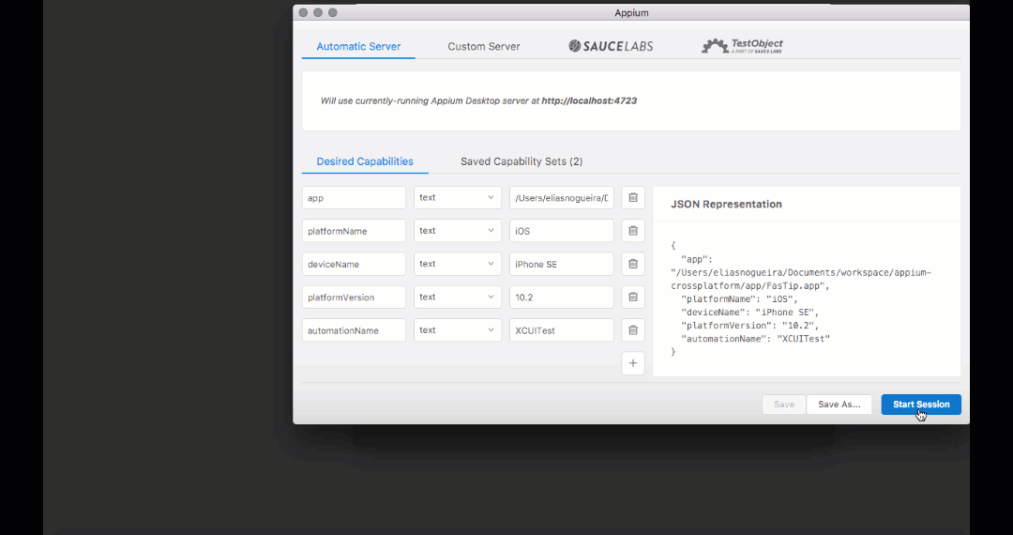The height and width of the screenshot is (535, 1013).
Task: Open Saved Capability Sets (2) tab
Action: (x=522, y=161)
